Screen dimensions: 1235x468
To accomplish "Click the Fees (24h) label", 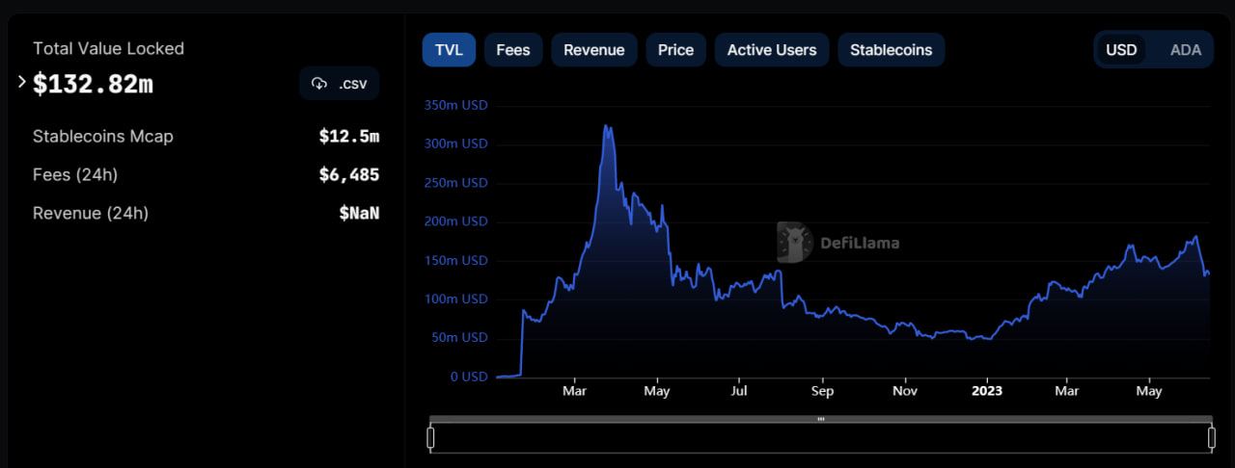I will point(75,175).
